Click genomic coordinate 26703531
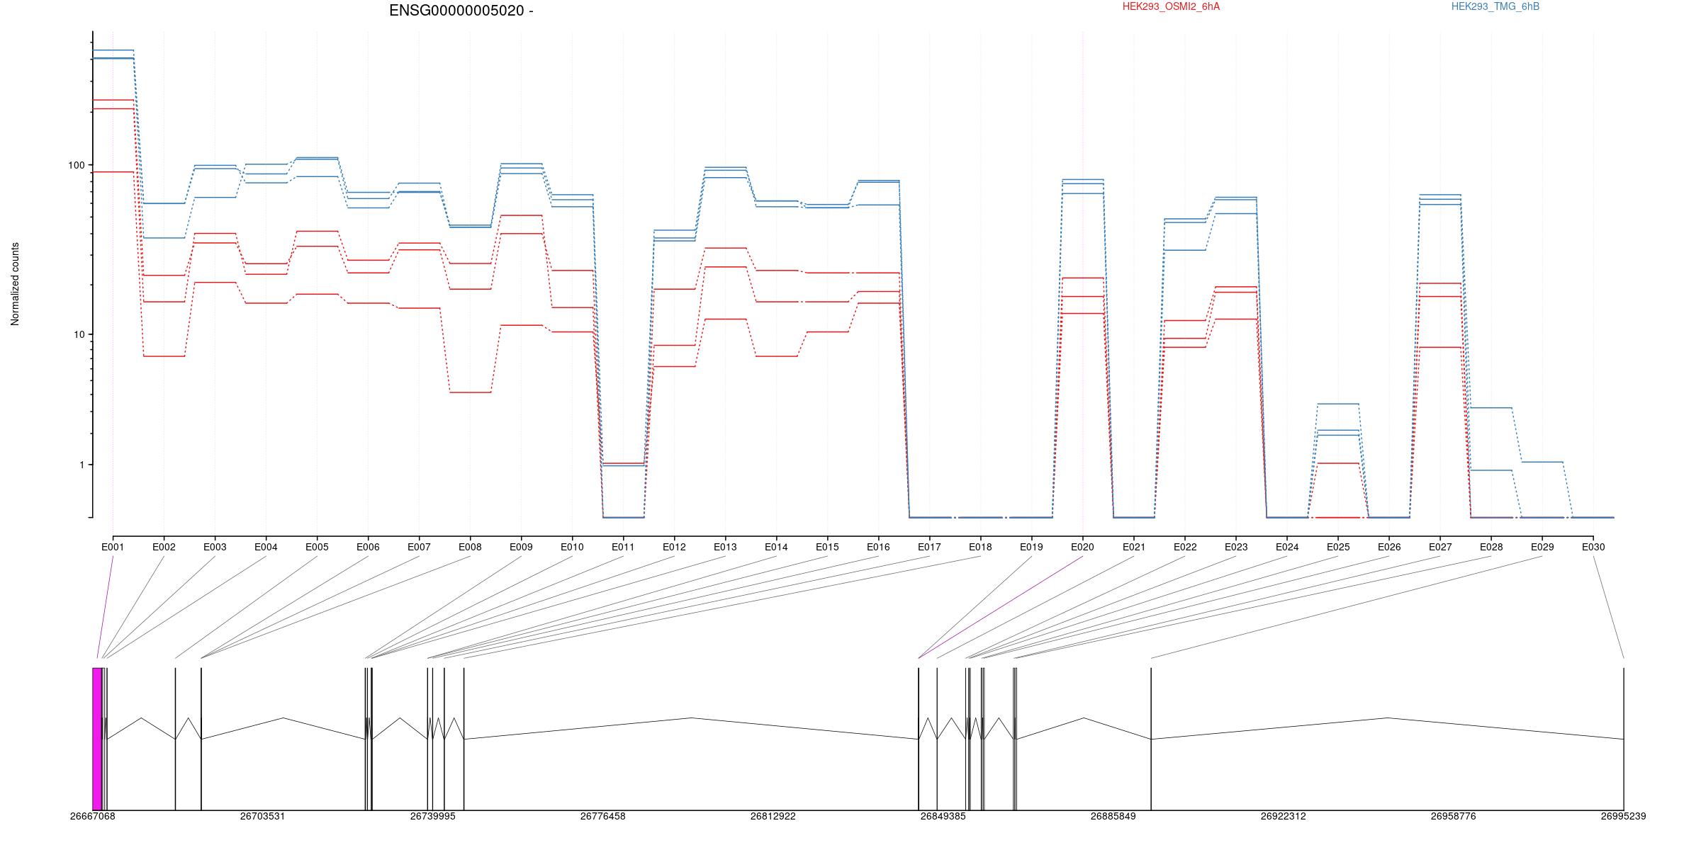 pos(263,816)
